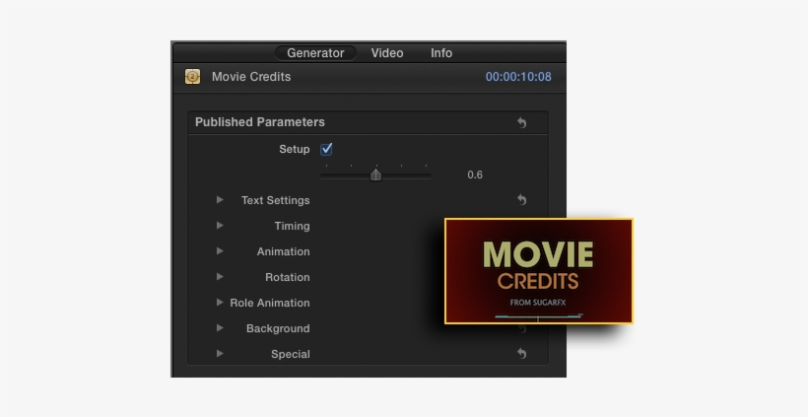Expand the Rotation group
The height and width of the screenshot is (417, 808).
[x=220, y=276]
